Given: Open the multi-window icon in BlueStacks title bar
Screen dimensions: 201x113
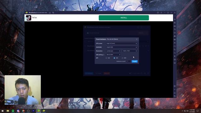Looking at the screenshot, I should point(53,13).
